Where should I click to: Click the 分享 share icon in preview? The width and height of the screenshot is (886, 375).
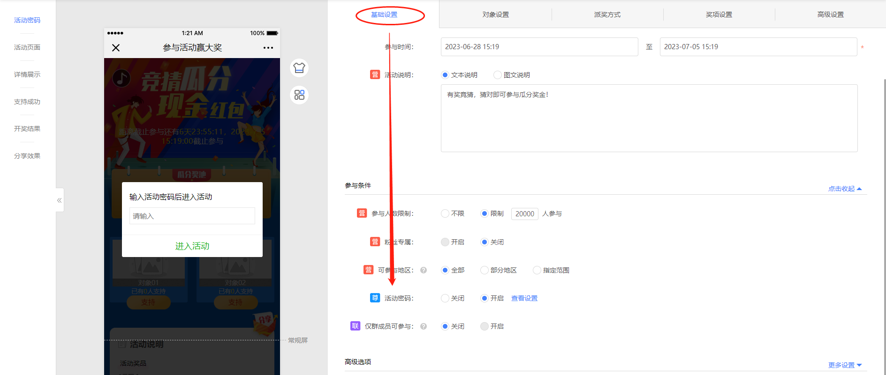pyautogui.click(x=265, y=323)
